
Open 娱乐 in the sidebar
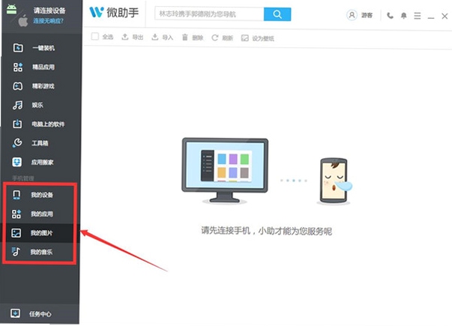pos(40,105)
